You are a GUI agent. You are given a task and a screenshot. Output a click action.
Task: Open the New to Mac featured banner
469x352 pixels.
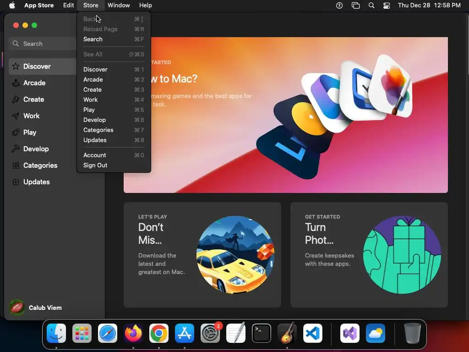pos(286,115)
